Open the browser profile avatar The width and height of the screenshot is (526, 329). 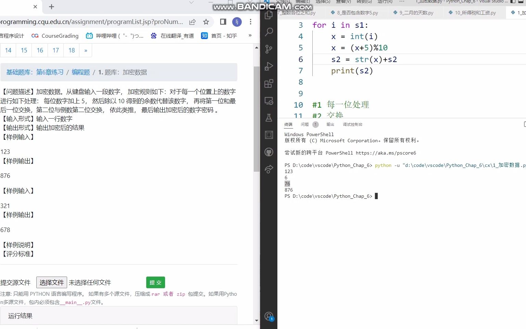[x=237, y=22]
